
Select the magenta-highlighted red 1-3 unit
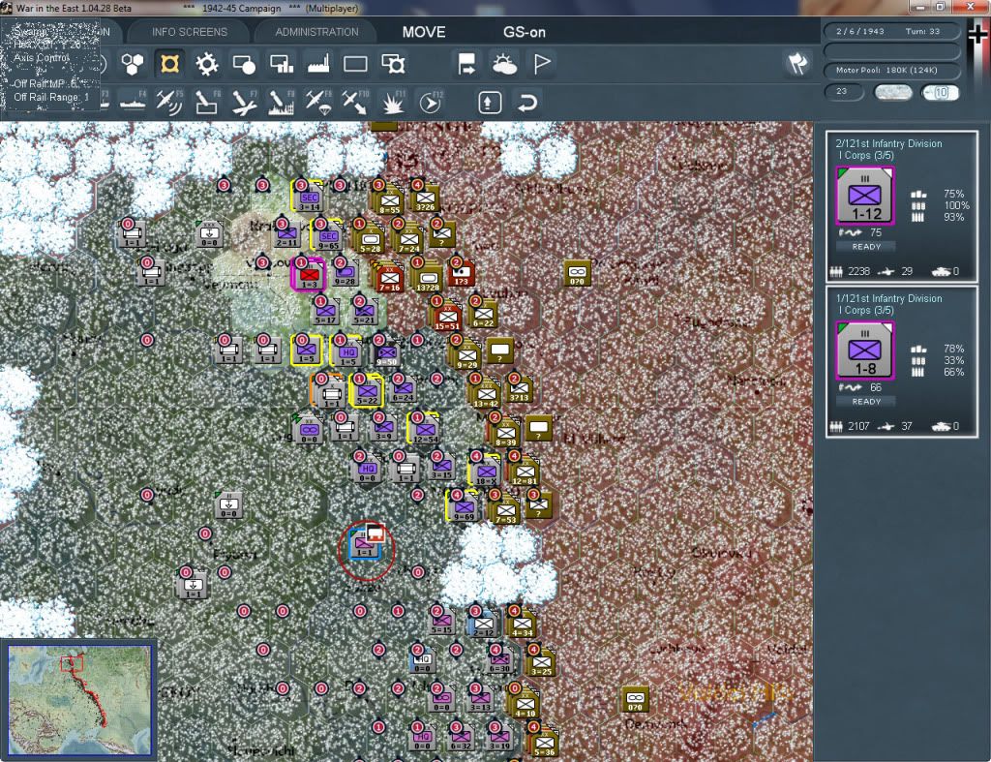coord(308,275)
